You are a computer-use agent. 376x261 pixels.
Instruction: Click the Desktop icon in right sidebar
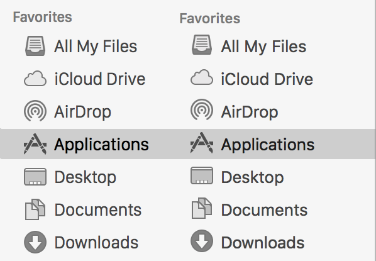click(x=202, y=176)
